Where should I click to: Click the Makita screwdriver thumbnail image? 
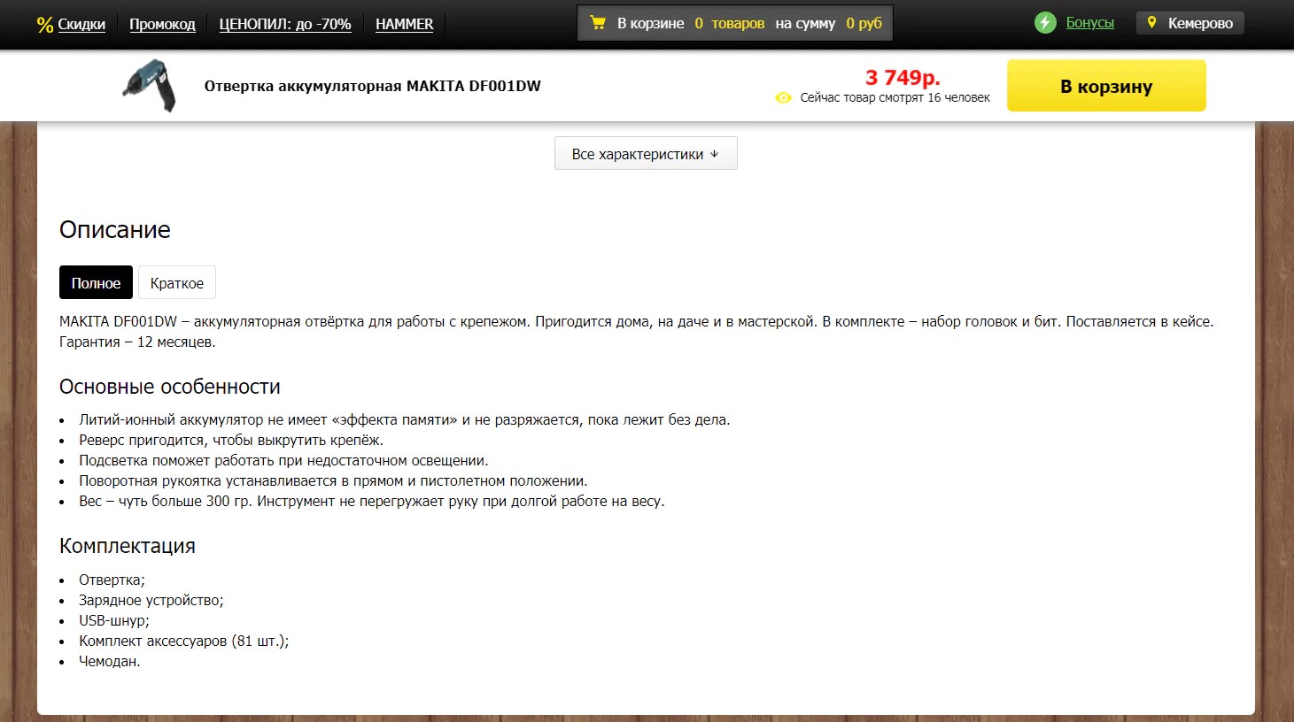pyautogui.click(x=149, y=86)
